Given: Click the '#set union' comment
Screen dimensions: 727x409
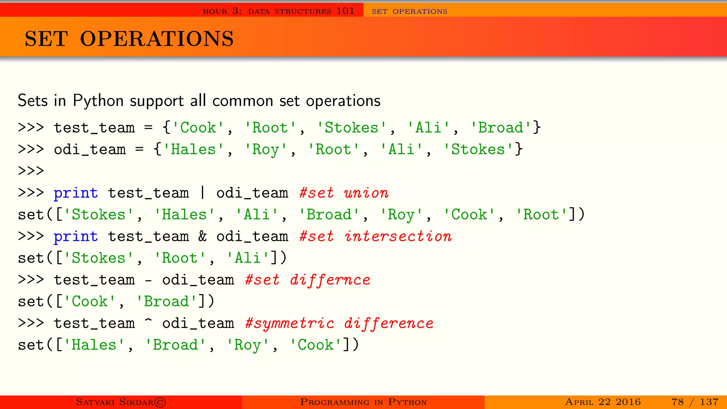Looking at the screenshot, I should click(344, 193).
